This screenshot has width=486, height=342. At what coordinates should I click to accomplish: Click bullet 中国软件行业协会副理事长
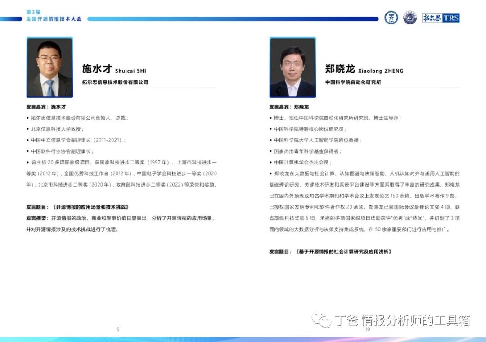pos(60,151)
